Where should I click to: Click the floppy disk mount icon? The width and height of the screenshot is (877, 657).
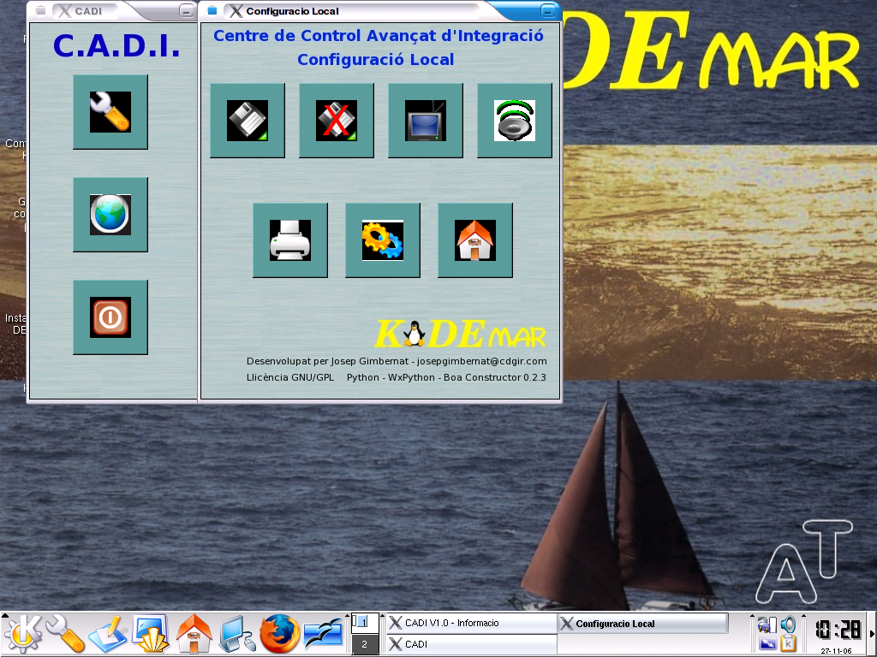coord(248,121)
